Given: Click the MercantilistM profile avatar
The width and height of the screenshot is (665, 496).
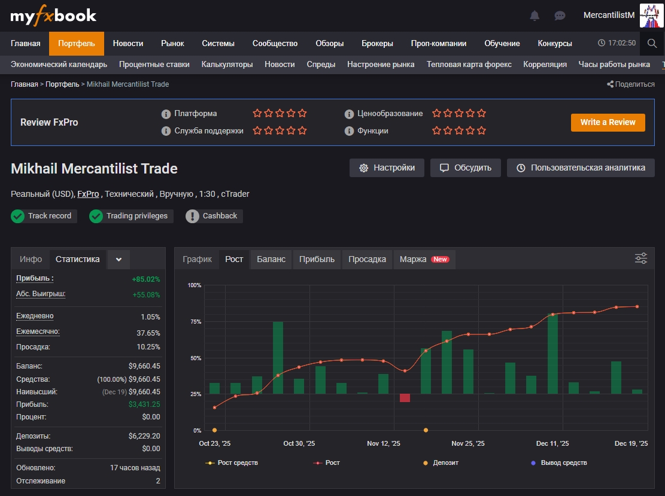Looking at the screenshot, I should [652, 16].
